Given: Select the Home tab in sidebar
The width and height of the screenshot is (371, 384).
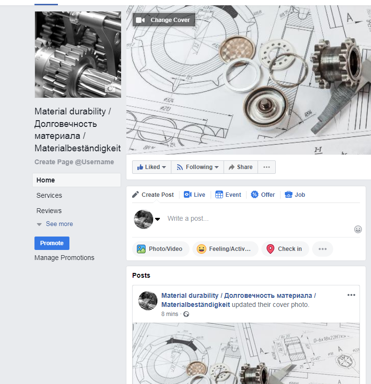Looking at the screenshot, I should coord(77,180).
